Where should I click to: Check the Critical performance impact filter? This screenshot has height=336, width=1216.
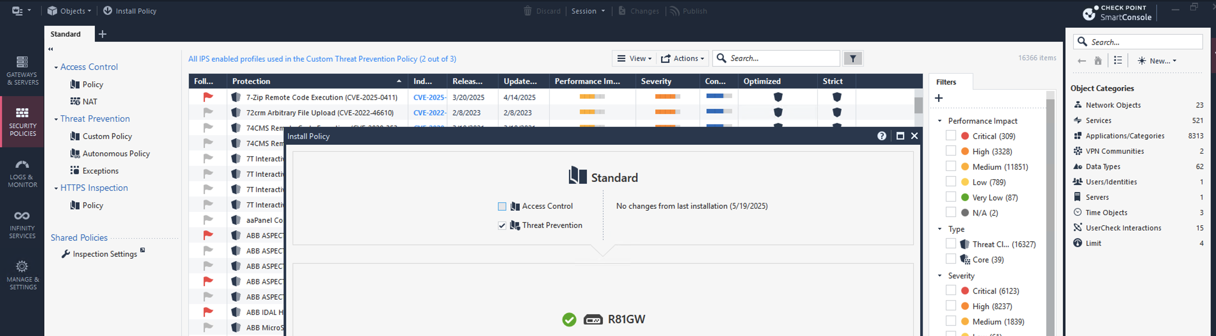(951, 135)
